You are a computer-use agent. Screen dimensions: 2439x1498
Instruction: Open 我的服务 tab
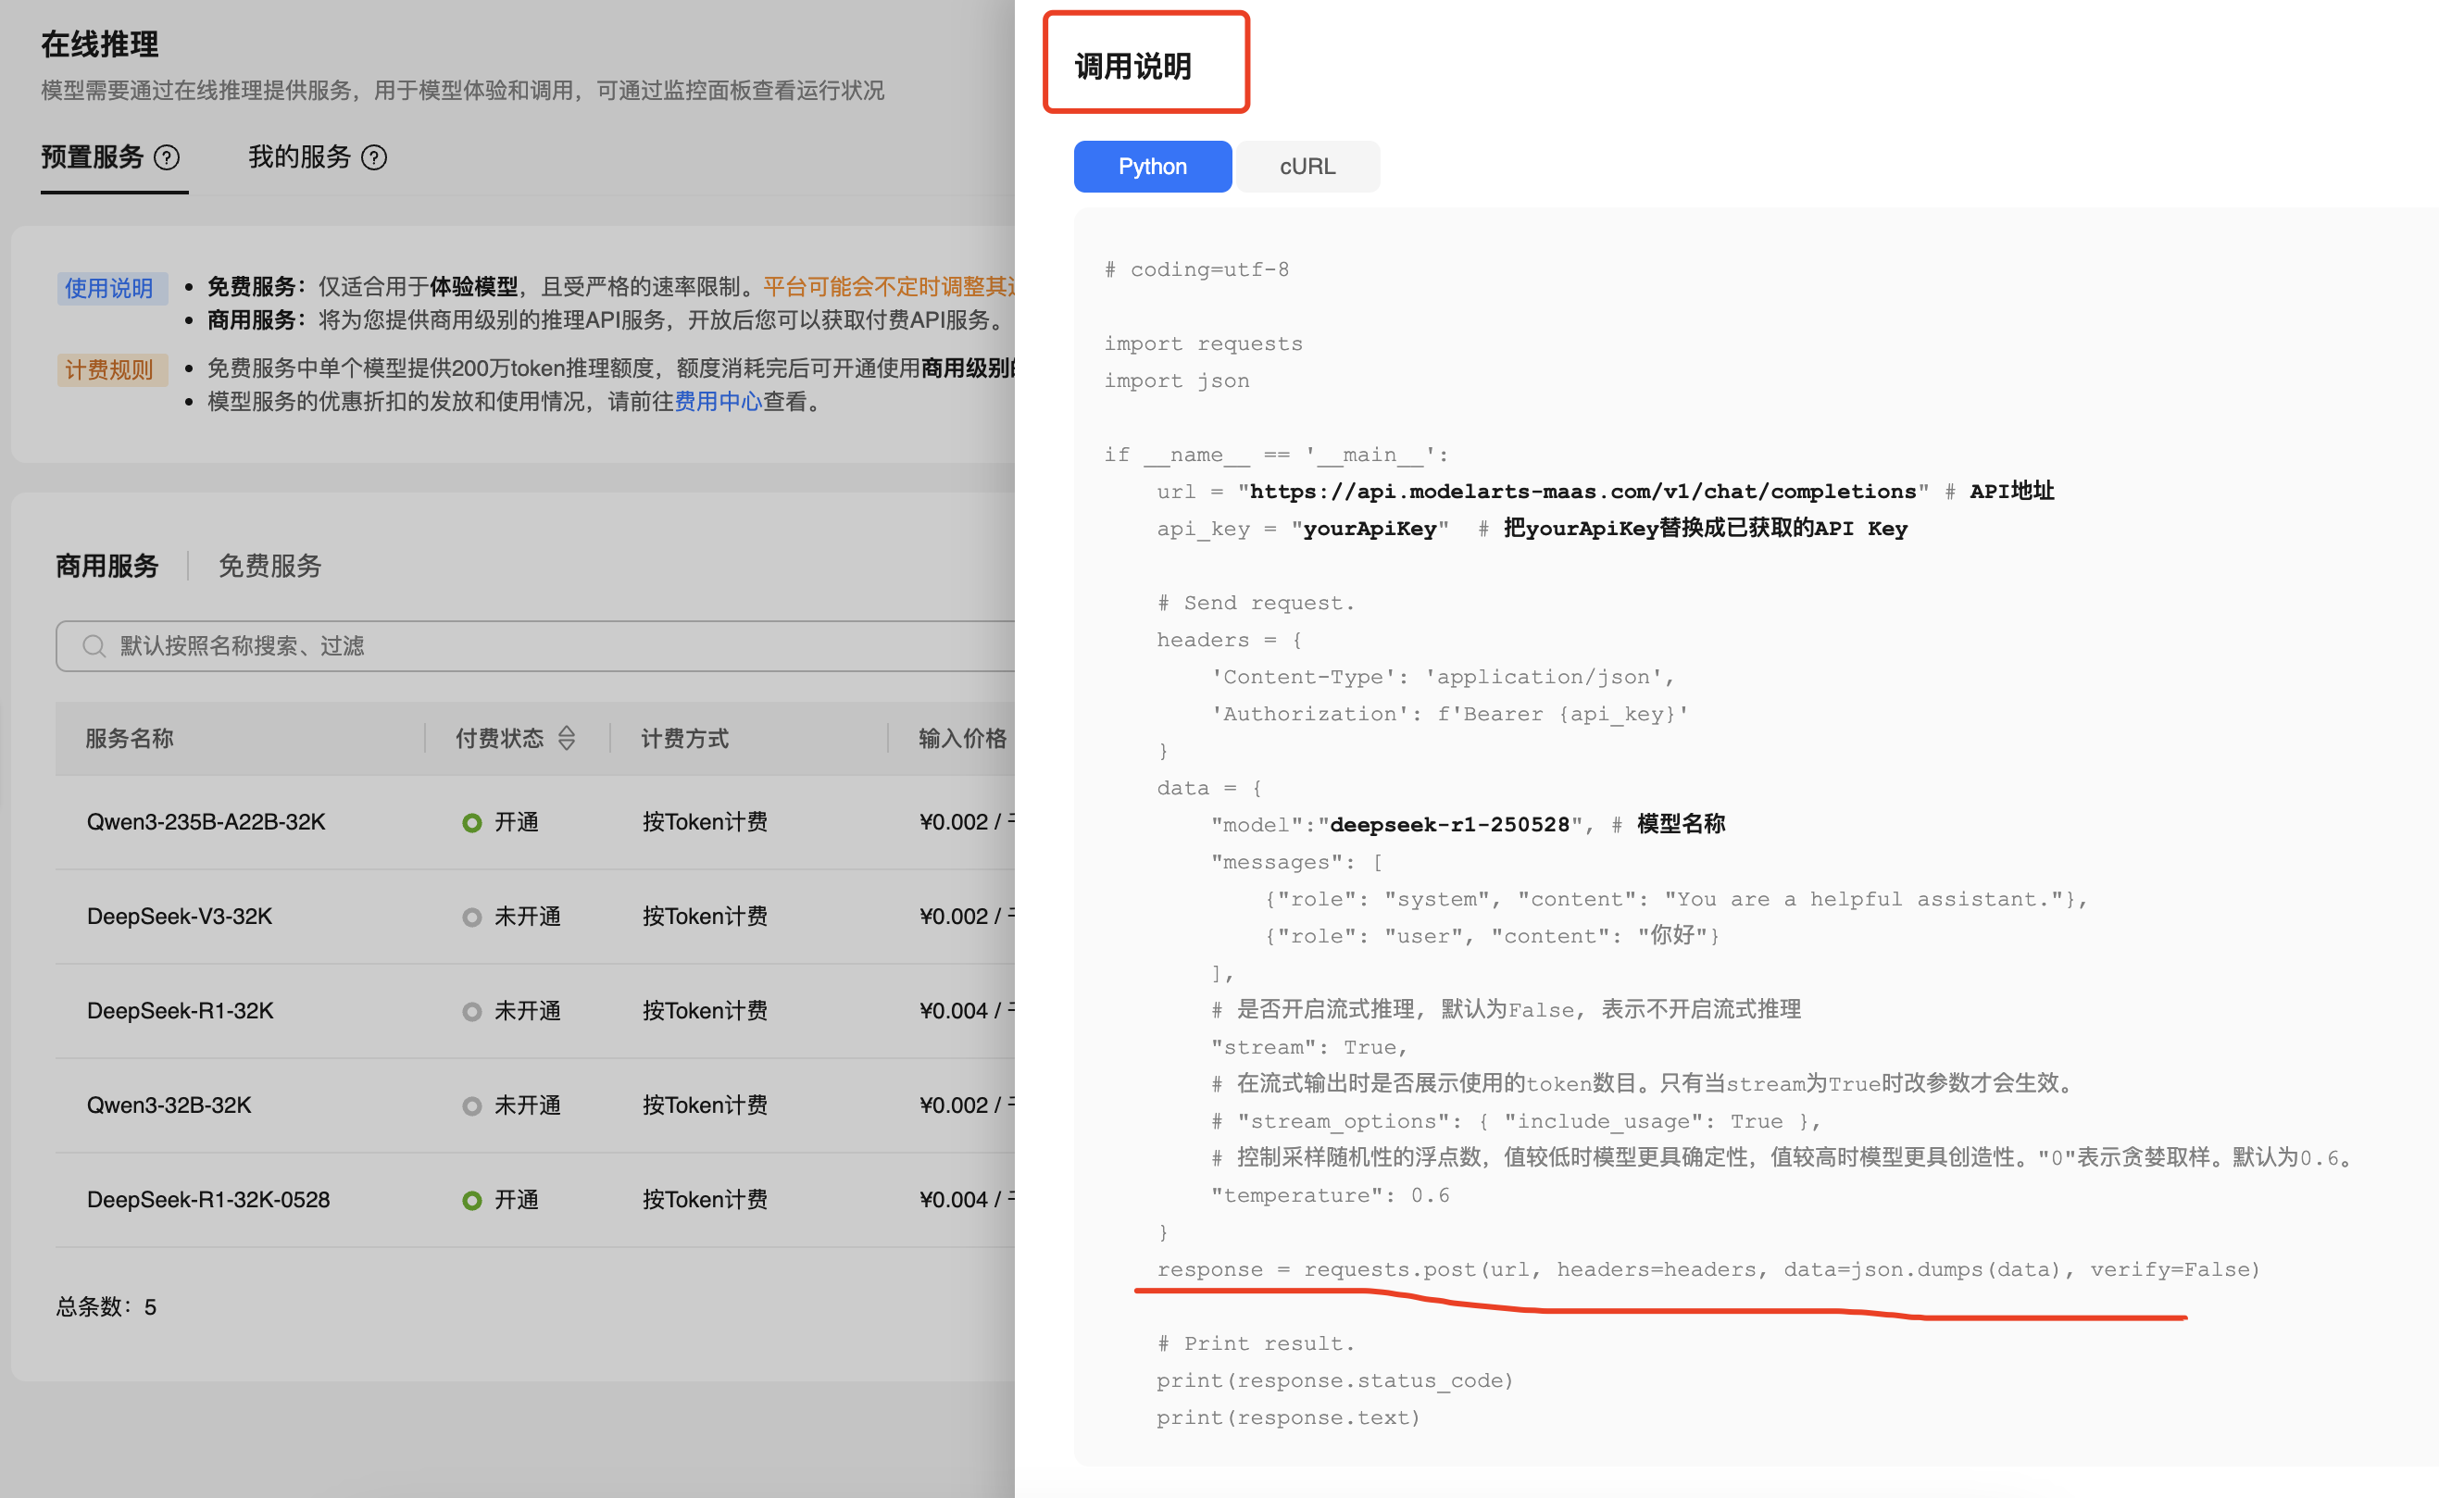click(x=299, y=157)
